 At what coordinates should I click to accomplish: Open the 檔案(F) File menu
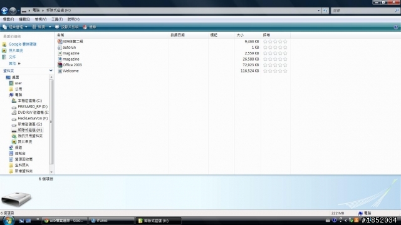tap(8, 19)
